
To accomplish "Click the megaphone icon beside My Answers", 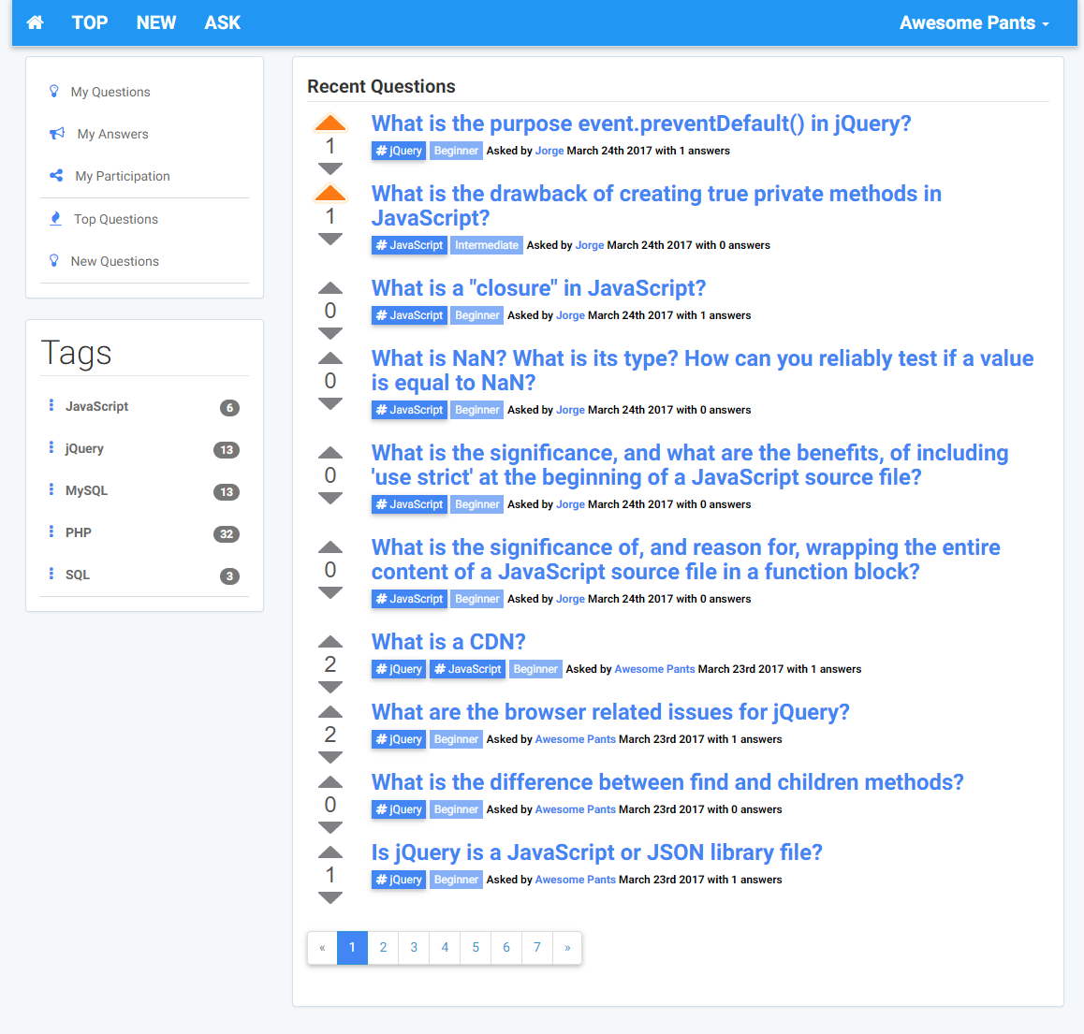I will [x=57, y=134].
